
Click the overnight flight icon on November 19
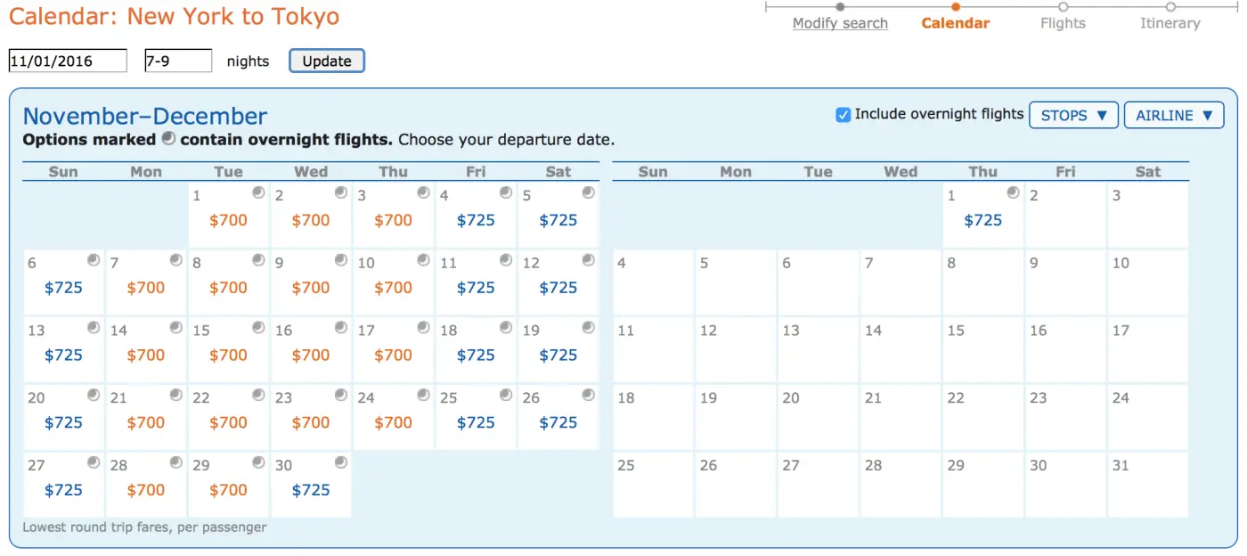point(589,329)
